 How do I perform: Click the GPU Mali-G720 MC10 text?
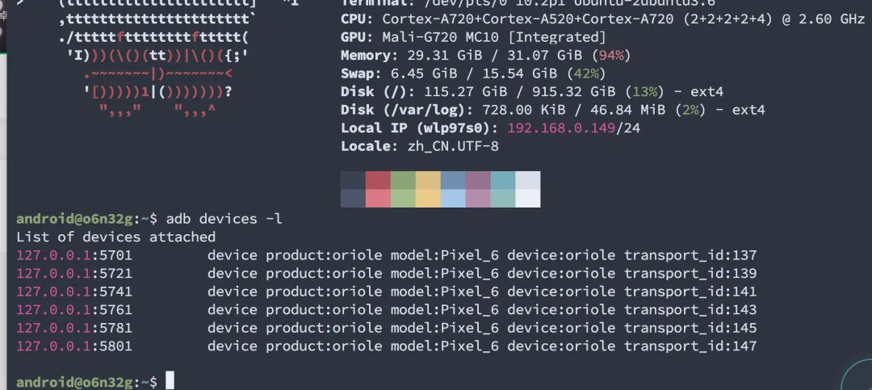point(494,37)
